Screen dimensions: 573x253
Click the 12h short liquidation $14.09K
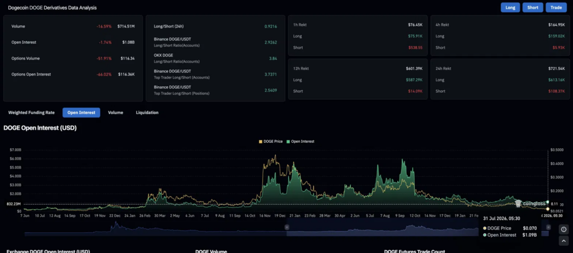[415, 91]
